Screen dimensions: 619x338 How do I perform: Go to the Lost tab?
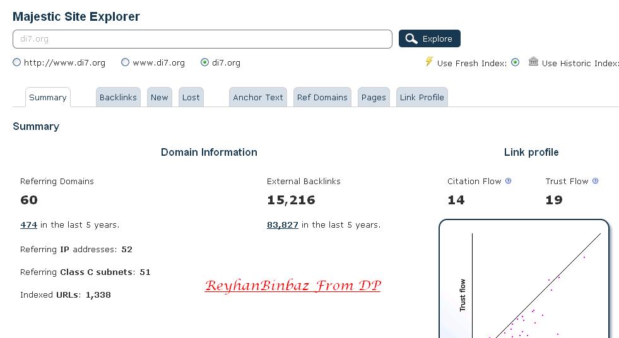(191, 97)
